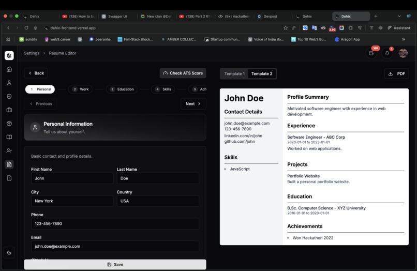Viewport: 417px width, 271px height.
Task: Click Portfolio Website in preview
Action: coord(304,176)
